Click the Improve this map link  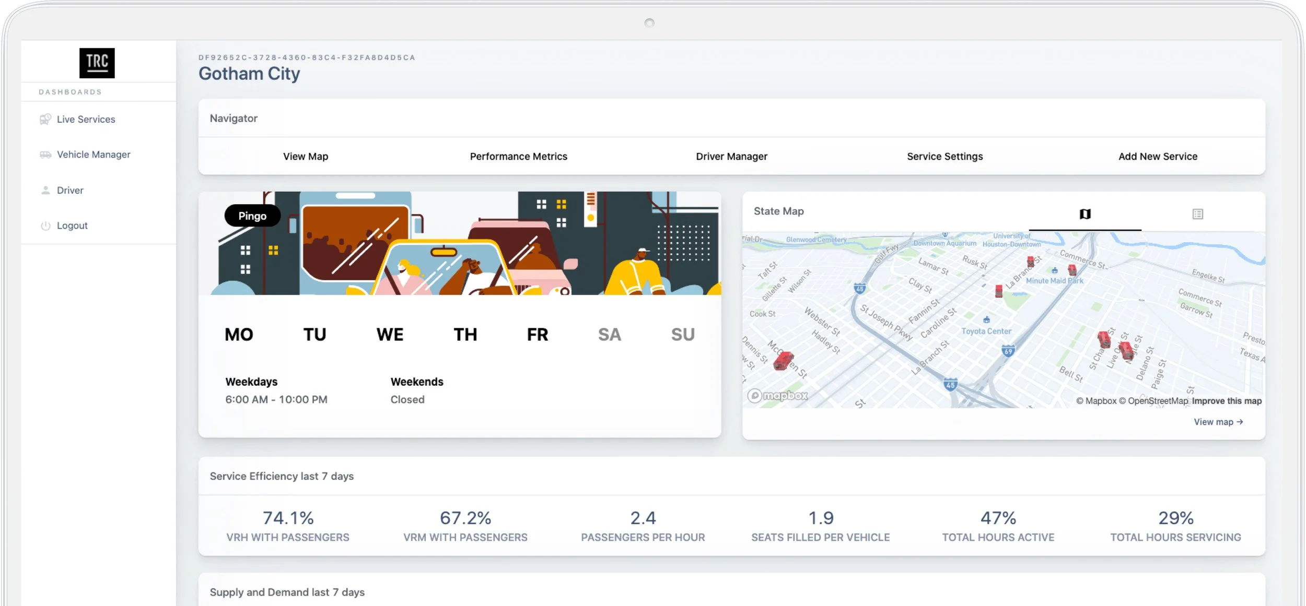pos(1227,401)
